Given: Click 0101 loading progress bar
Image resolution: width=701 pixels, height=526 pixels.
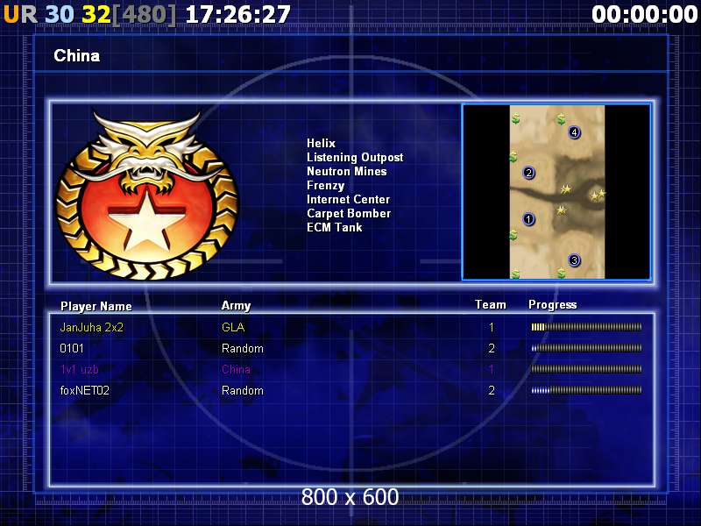Looking at the screenshot, I should point(586,348).
